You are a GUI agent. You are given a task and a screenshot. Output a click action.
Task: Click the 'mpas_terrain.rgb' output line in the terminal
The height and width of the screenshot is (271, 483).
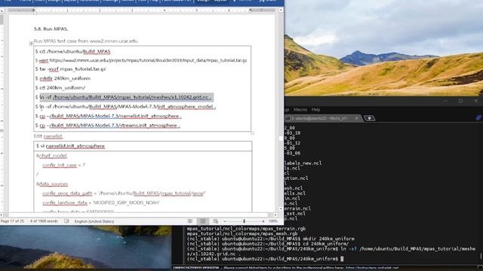247,229
